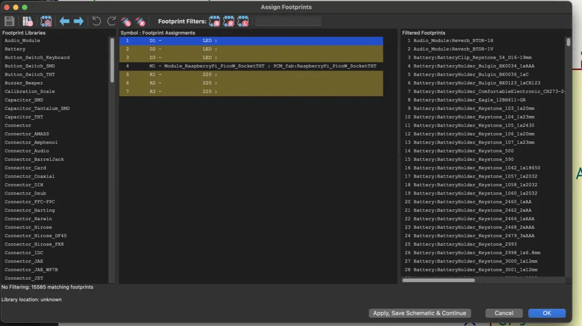
Task: Click the Redo icon
Action: point(111,21)
